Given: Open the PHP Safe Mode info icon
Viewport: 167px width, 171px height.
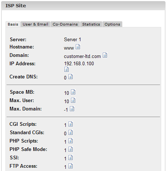Looking at the screenshot, I should 71,149.
